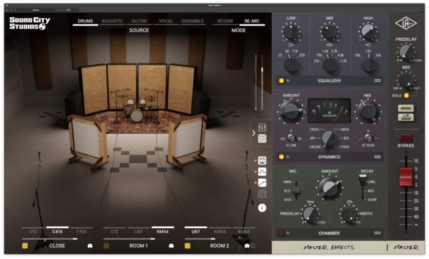Toggle the ROOM 2 mic enable square
This screenshot has width=429, height=259.
[x=187, y=245]
